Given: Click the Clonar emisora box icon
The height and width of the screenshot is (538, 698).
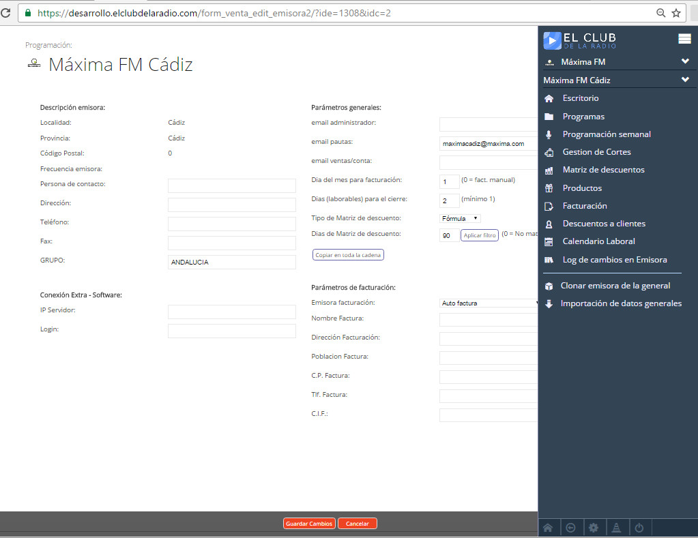Looking at the screenshot, I should [x=549, y=286].
